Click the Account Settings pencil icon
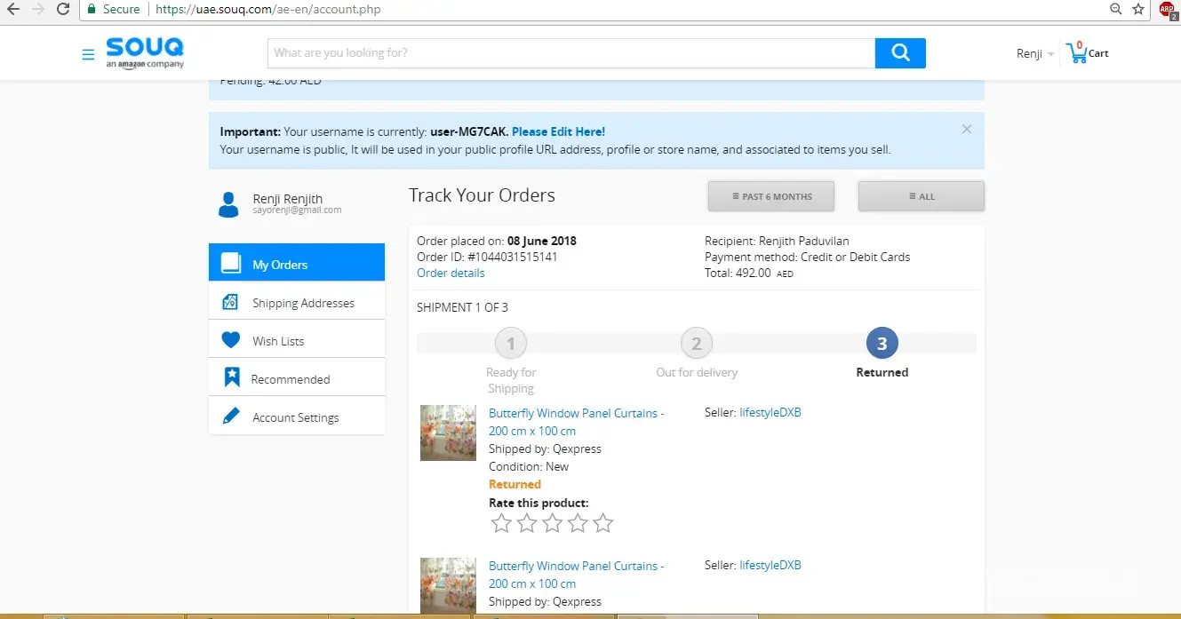This screenshot has width=1181, height=619. coord(231,416)
